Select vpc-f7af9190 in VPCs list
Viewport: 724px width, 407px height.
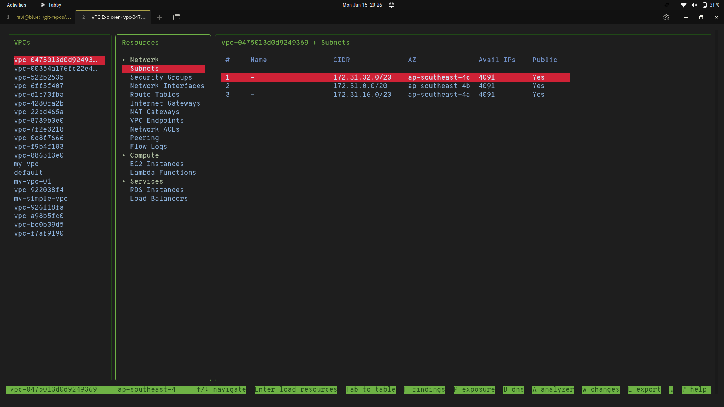tap(39, 233)
